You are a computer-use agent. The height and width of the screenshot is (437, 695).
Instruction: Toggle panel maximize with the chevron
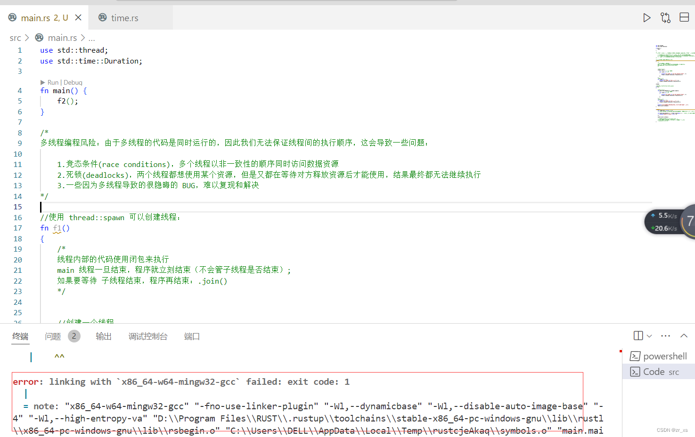tap(684, 335)
